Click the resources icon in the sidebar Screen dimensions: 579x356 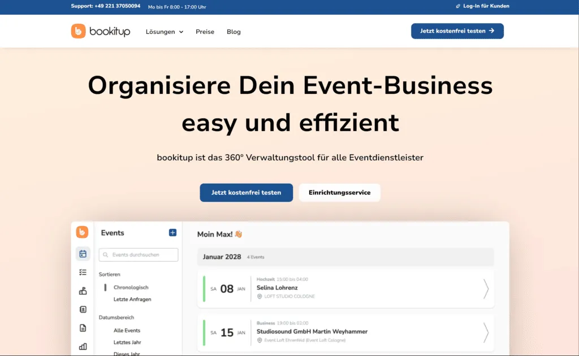click(x=83, y=290)
